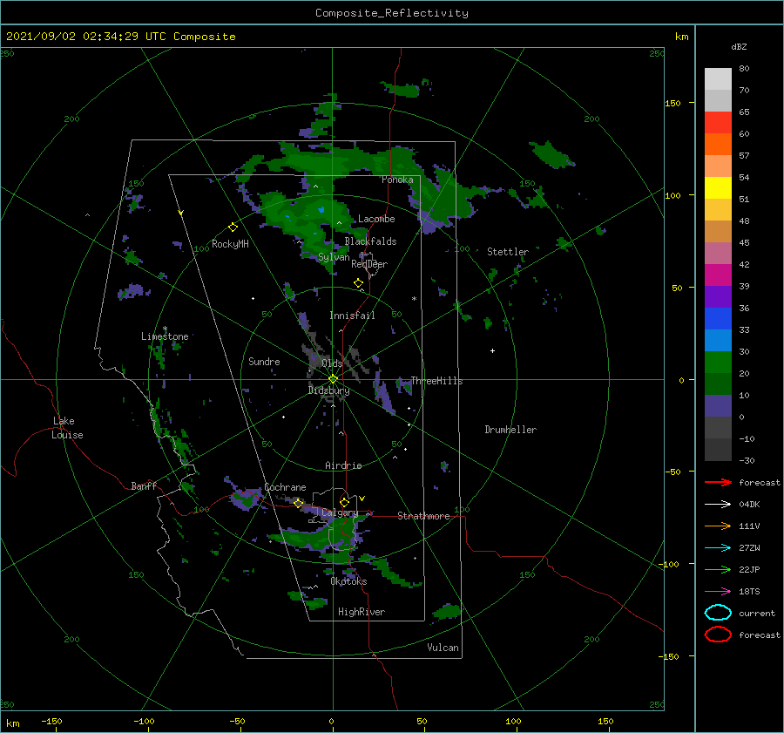The width and height of the screenshot is (784, 733).
Task: Select the purple swatch below magenta swatch
Action: [718, 297]
